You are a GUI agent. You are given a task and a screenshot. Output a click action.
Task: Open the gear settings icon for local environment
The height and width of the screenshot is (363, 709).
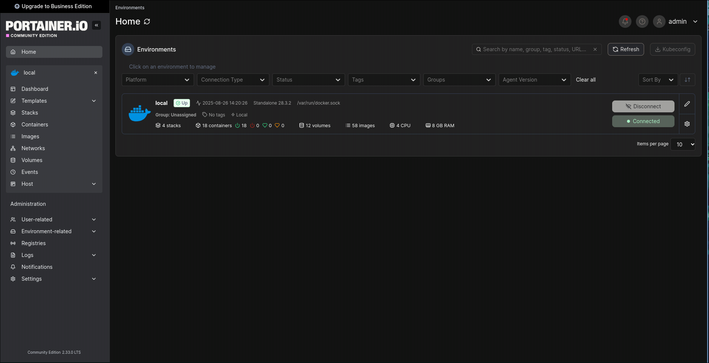(x=687, y=124)
